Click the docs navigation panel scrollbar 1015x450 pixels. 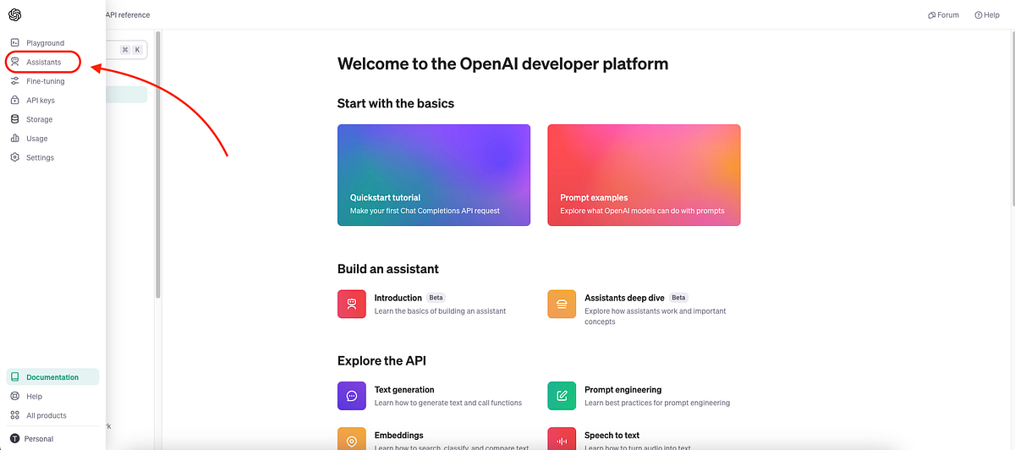click(x=157, y=165)
